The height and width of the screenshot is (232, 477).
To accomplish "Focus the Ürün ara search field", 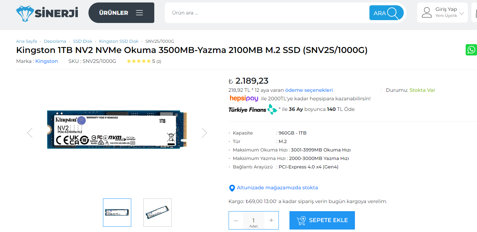I will 267,13.
